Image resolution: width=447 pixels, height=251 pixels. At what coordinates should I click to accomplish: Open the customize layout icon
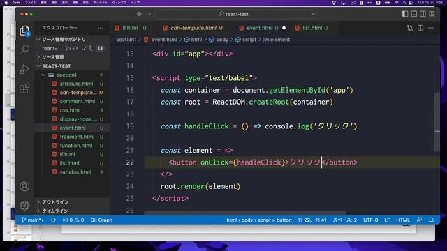(x=432, y=14)
